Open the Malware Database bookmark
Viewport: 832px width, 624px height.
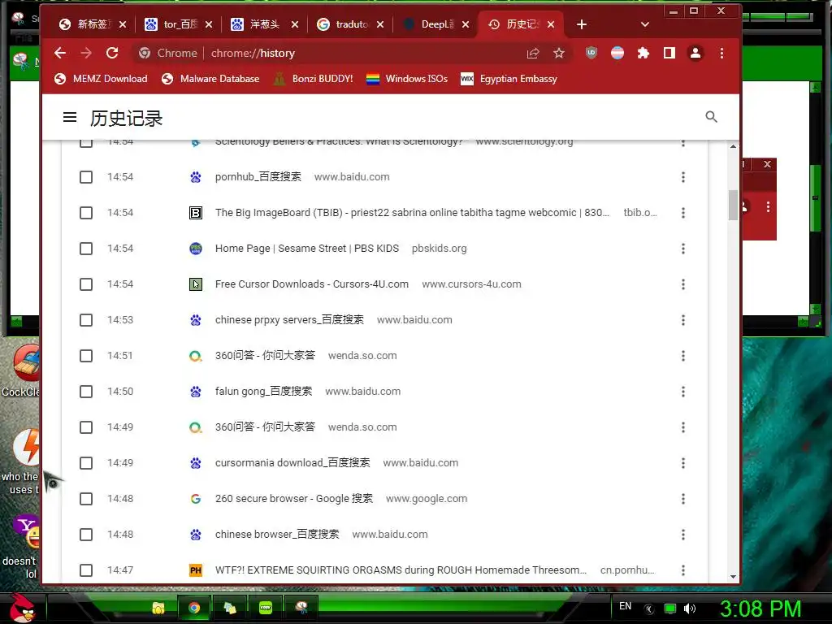tap(210, 79)
